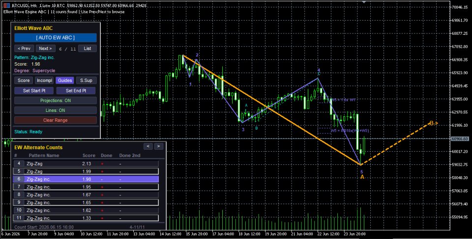Click the Pattern: Zig-Zag inc. label
Viewport: 472px width, 239px height.
point(34,57)
